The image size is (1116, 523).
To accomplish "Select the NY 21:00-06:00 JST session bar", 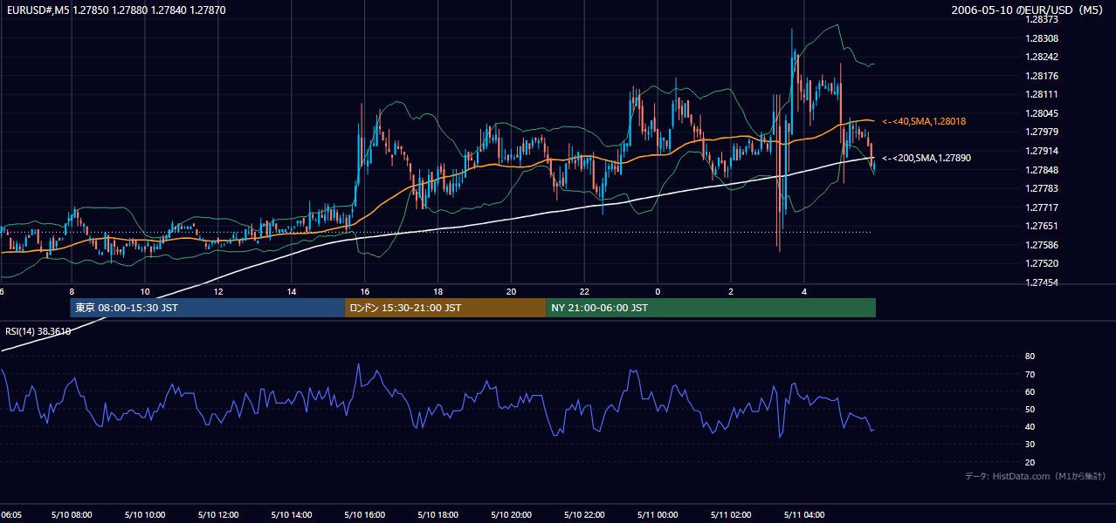I will point(711,308).
